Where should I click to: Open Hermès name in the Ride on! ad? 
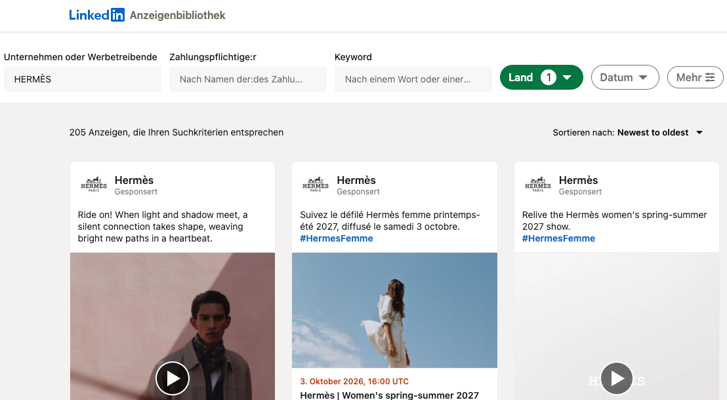(134, 180)
